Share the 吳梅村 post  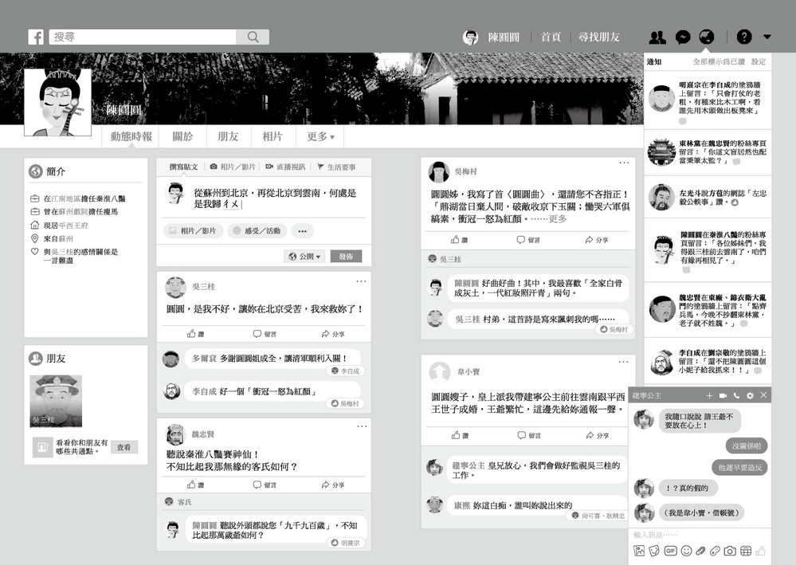(x=597, y=240)
